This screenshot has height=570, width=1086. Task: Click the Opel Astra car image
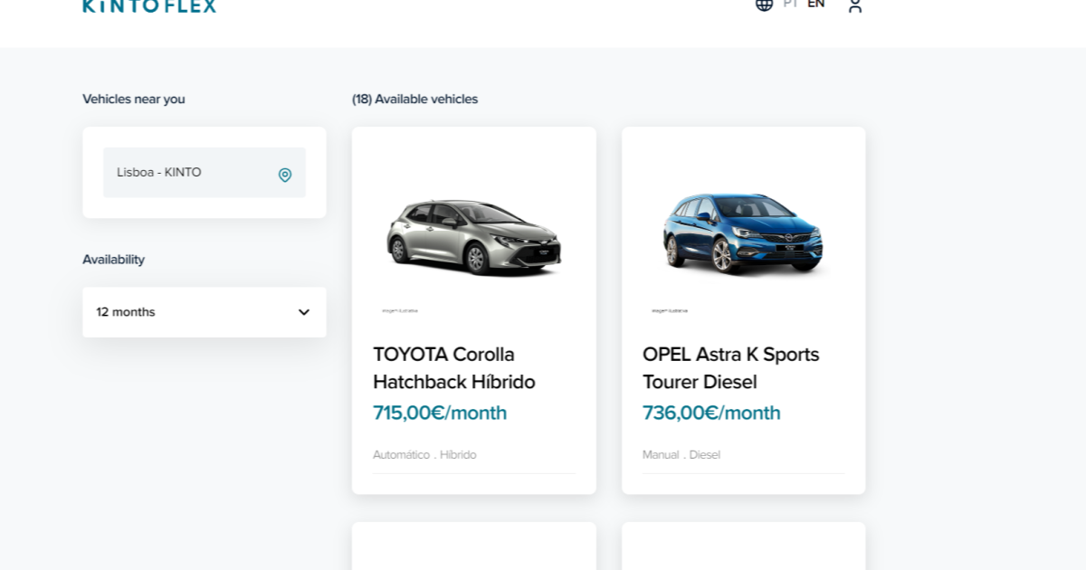point(742,237)
